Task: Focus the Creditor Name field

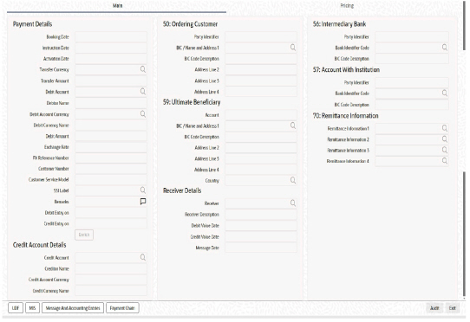Action: pyautogui.click(x=111, y=268)
